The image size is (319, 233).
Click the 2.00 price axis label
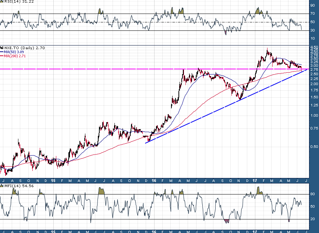[314, 84]
